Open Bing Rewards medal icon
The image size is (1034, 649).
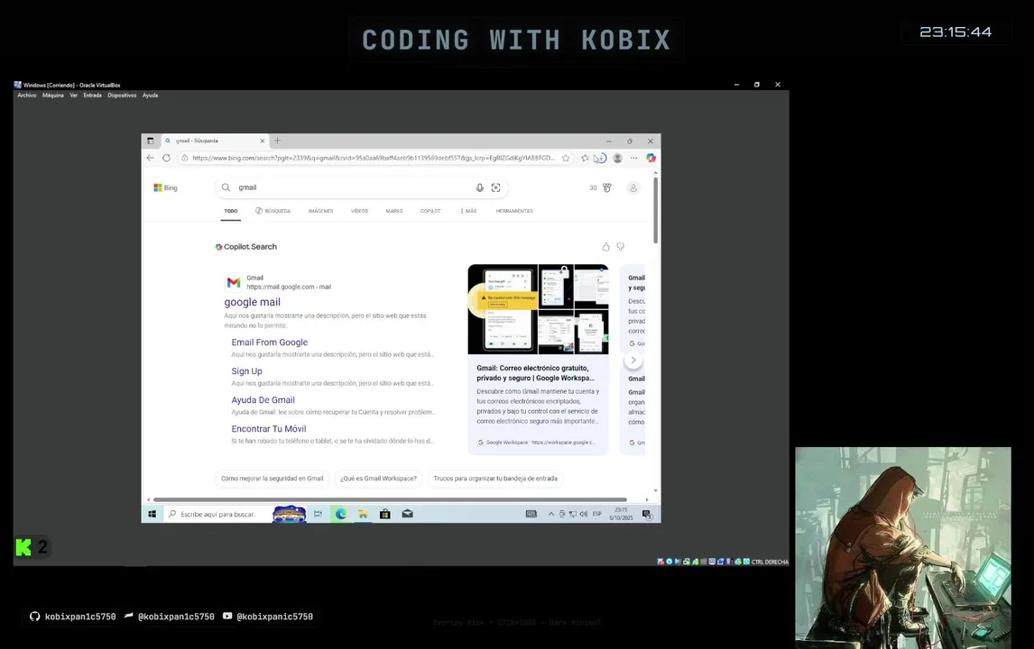tap(606, 187)
